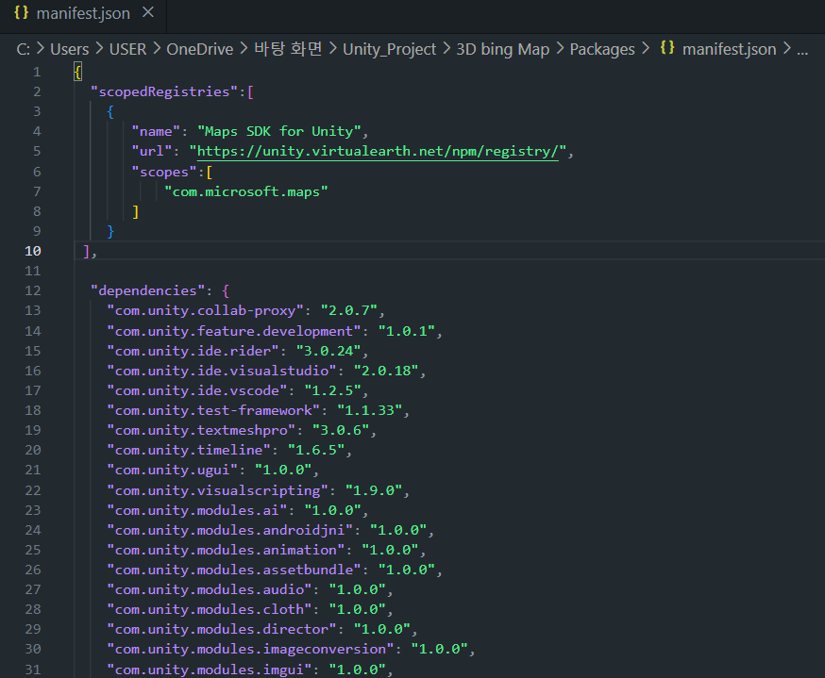Click the "name" key text
The height and width of the screenshot is (678, 825).
click(x=156, y=131)
